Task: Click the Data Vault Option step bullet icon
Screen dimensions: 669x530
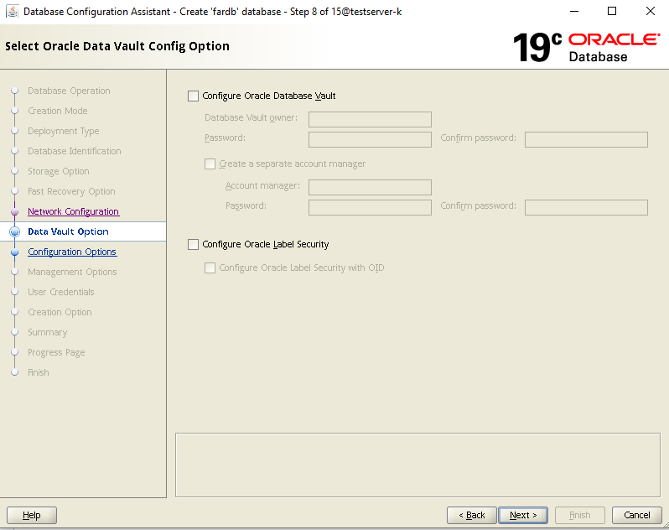Action: pos(14,231)
